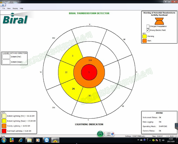Screen dimensions: 178x144
Task: Click the keyboard icon in system tray
Action: (141, 140)
